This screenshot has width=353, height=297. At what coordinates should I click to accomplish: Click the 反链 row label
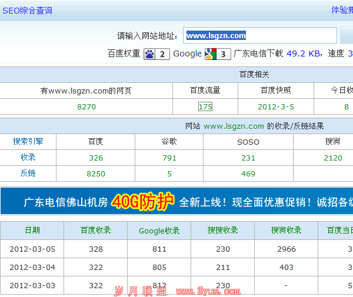(28, 173)
